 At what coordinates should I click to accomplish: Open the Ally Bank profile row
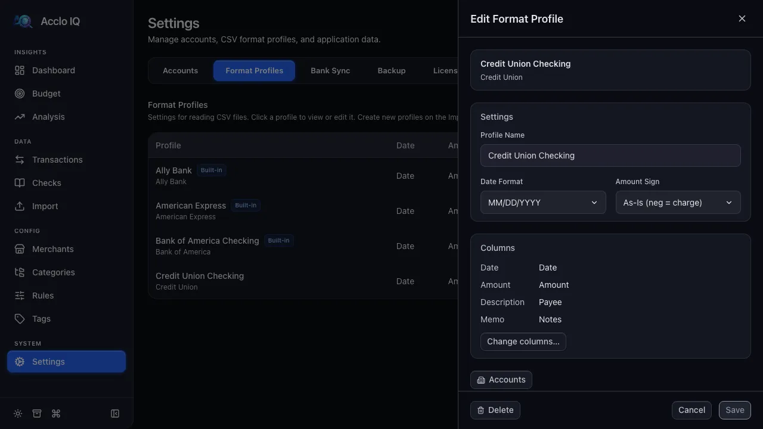tap(303, 176)
